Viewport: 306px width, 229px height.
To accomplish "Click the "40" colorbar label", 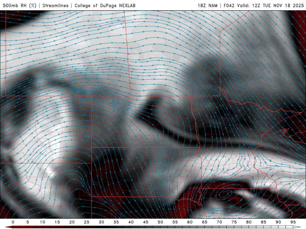I will pos(131,222).
